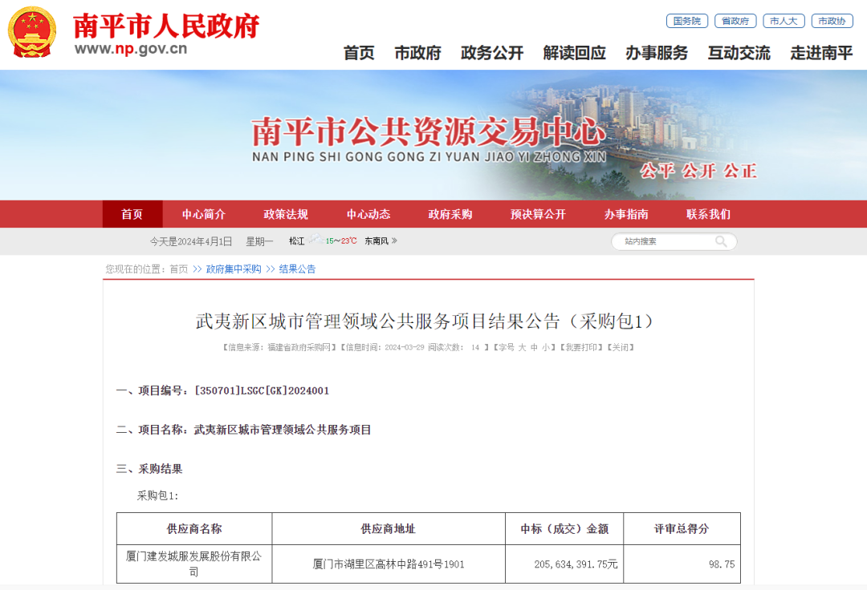Click www.np.gov.cn site address text

click(131, 49)
